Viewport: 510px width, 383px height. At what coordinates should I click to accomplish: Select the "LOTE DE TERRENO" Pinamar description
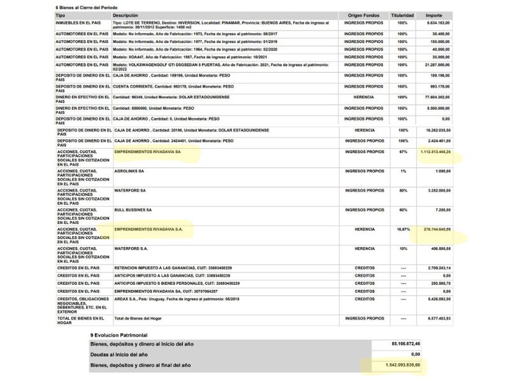[221, 25]
